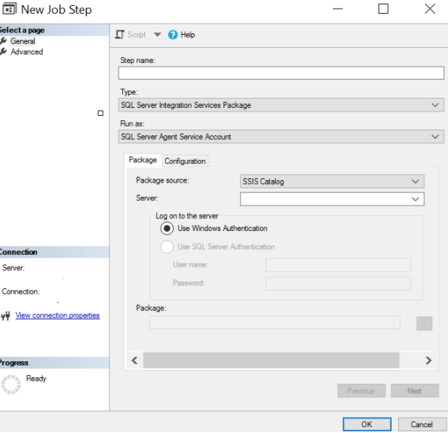Click the General page wrench icon
The height and width of the screenshot is (433, 448).
tap(4, 41)
